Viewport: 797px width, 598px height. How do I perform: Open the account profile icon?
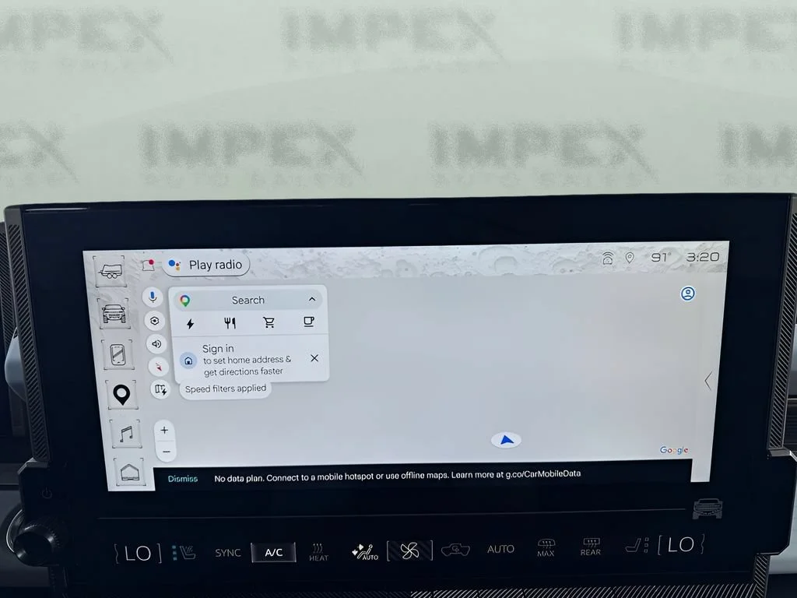click(688, 294)
